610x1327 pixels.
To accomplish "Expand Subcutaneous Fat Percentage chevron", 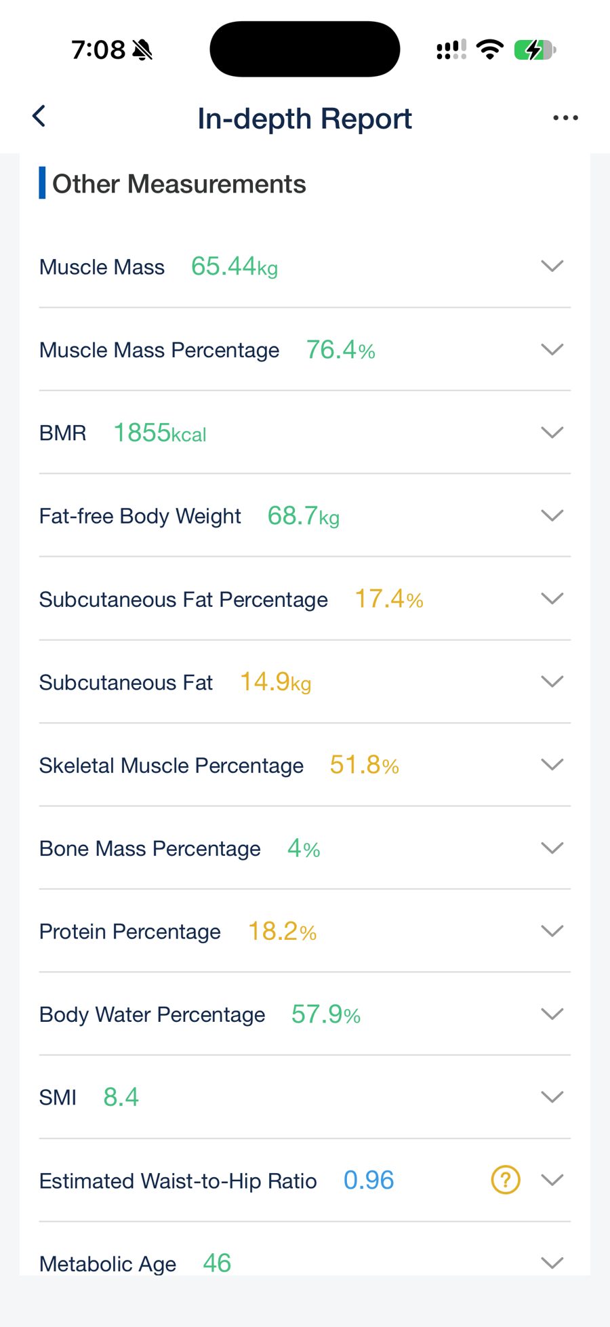I will [552, 599].
